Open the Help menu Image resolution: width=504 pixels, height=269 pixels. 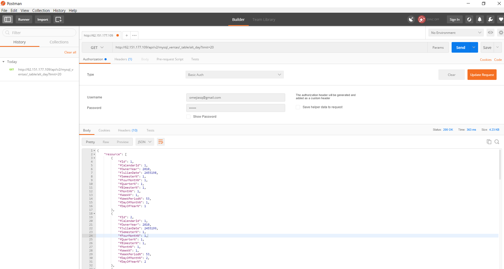pos(73,10)
